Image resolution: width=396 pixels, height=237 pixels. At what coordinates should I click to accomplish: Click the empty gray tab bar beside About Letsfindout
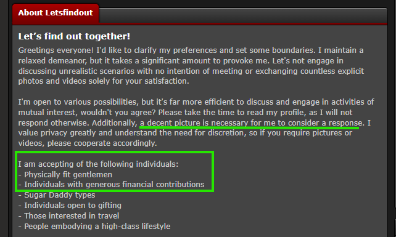click(x=243, y=15)
